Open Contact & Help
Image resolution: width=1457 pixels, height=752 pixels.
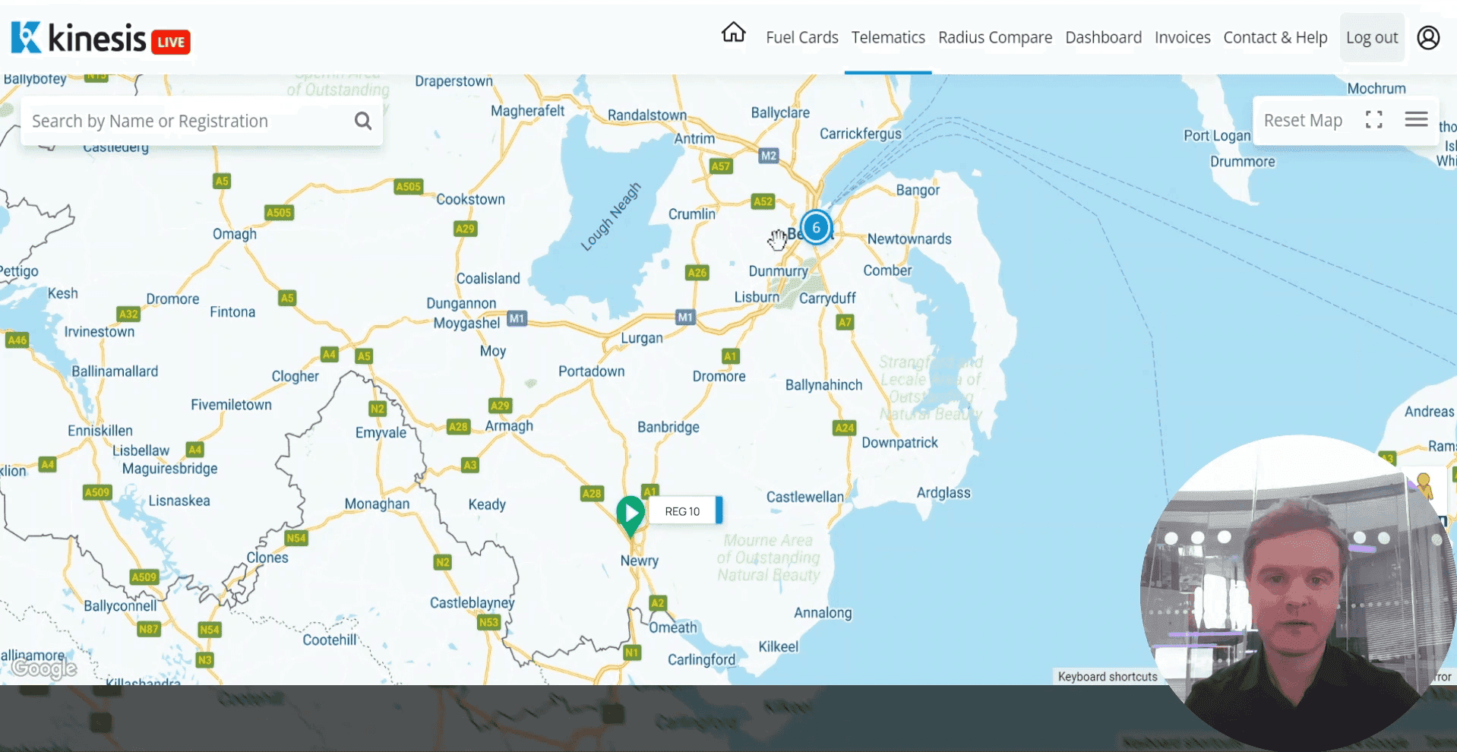click(1275, 37)
